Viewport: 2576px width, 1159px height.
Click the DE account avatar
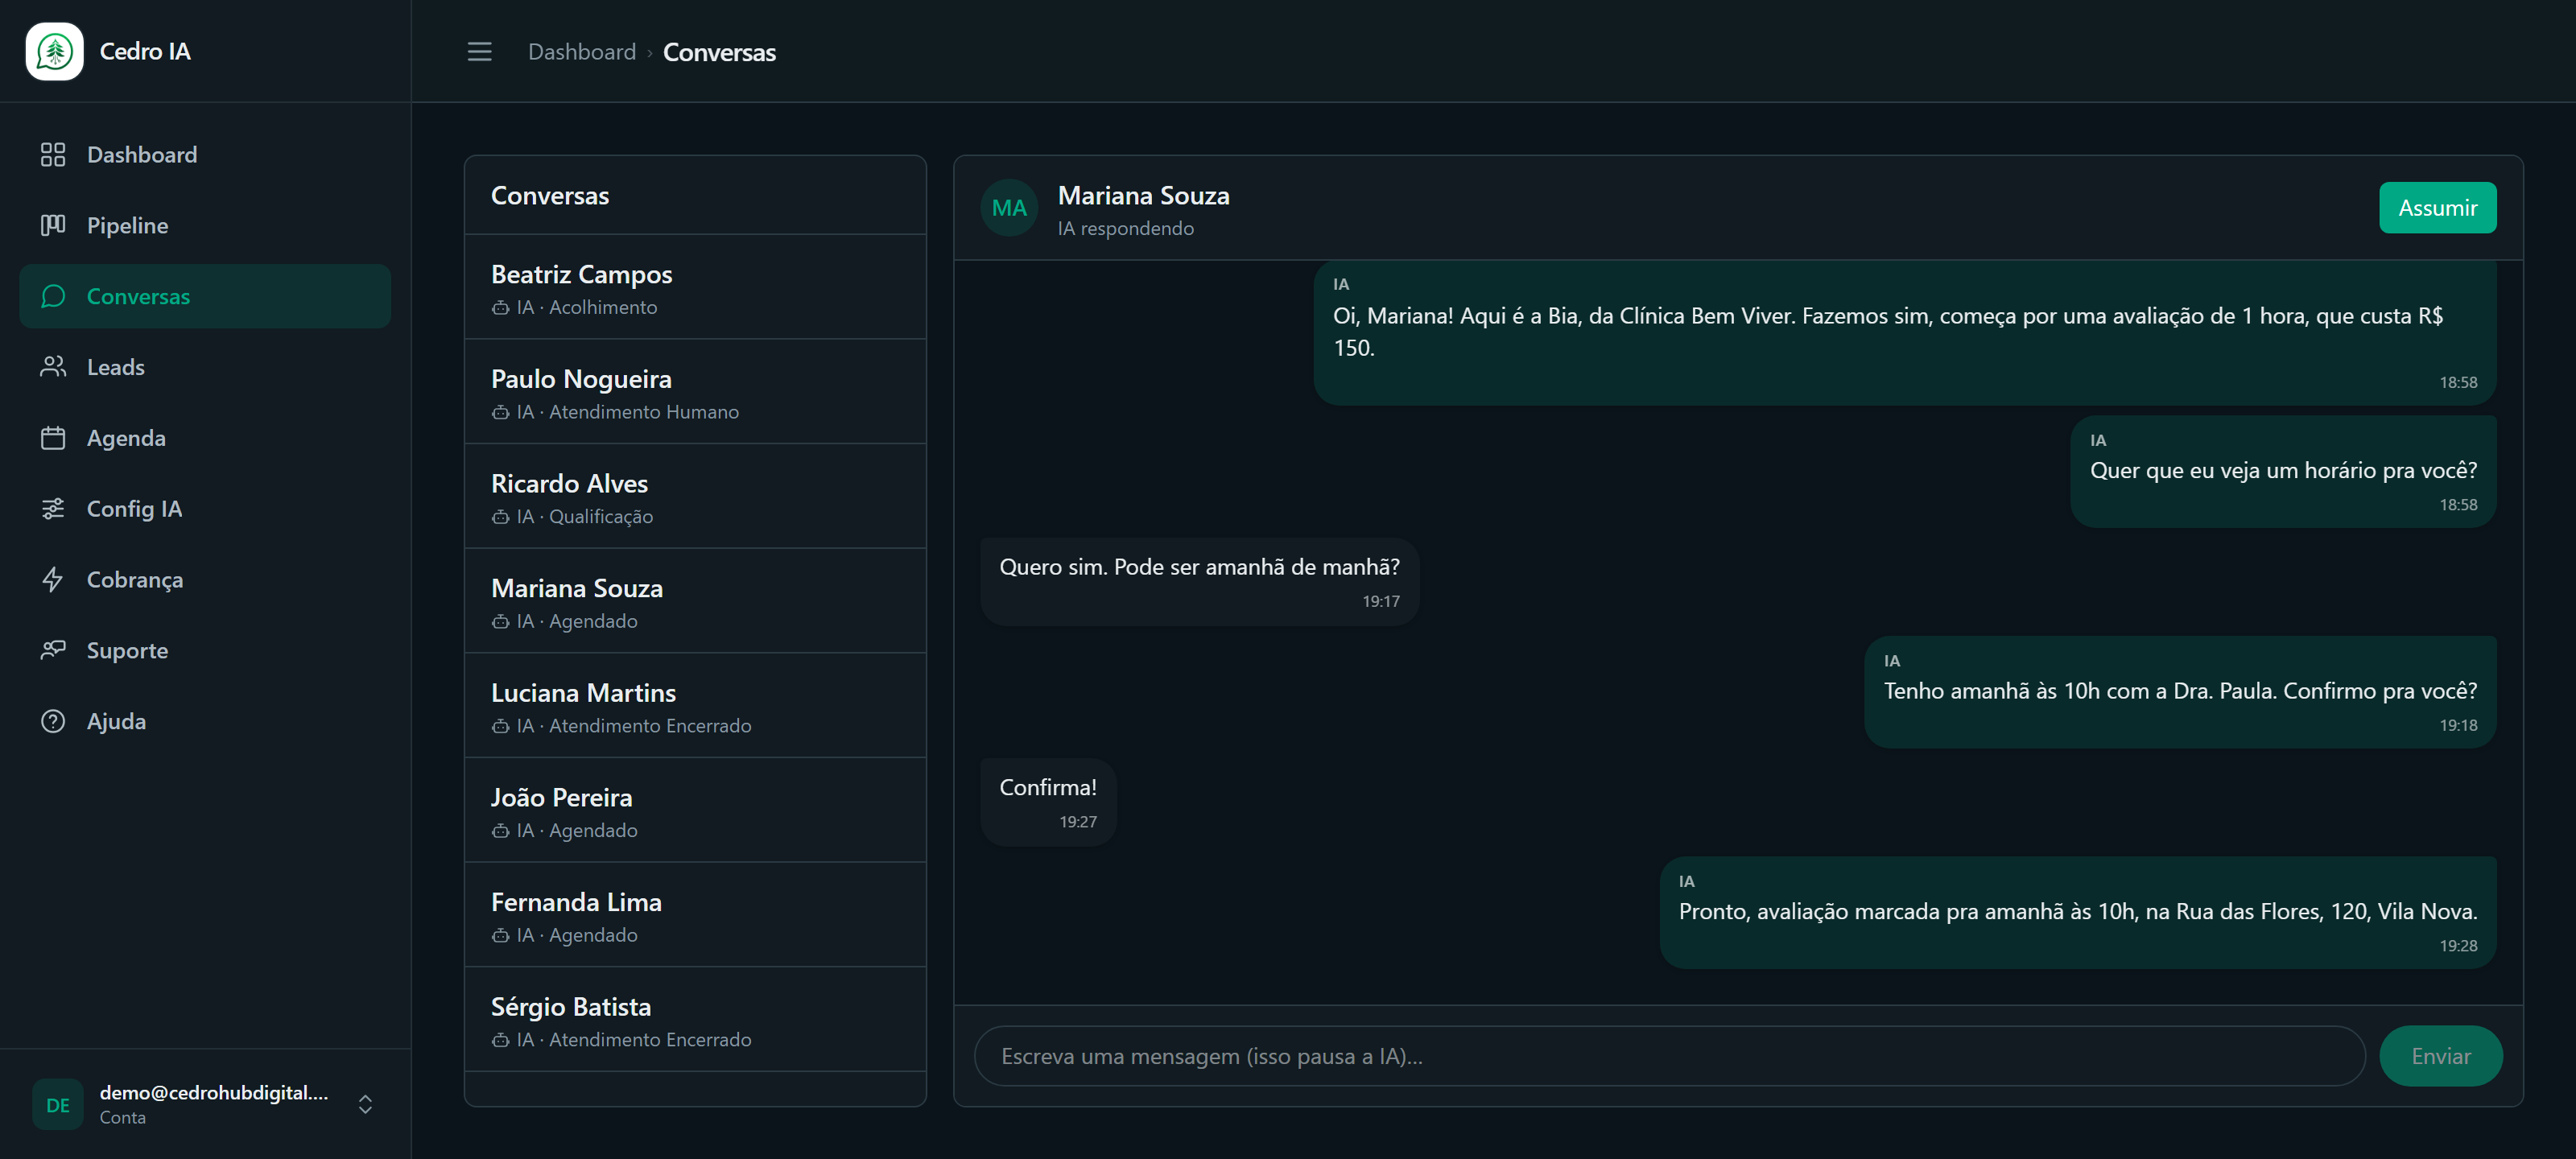(58, 1104)
